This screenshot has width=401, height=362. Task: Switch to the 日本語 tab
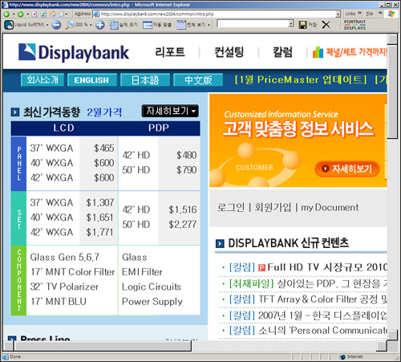click(145, 79)
